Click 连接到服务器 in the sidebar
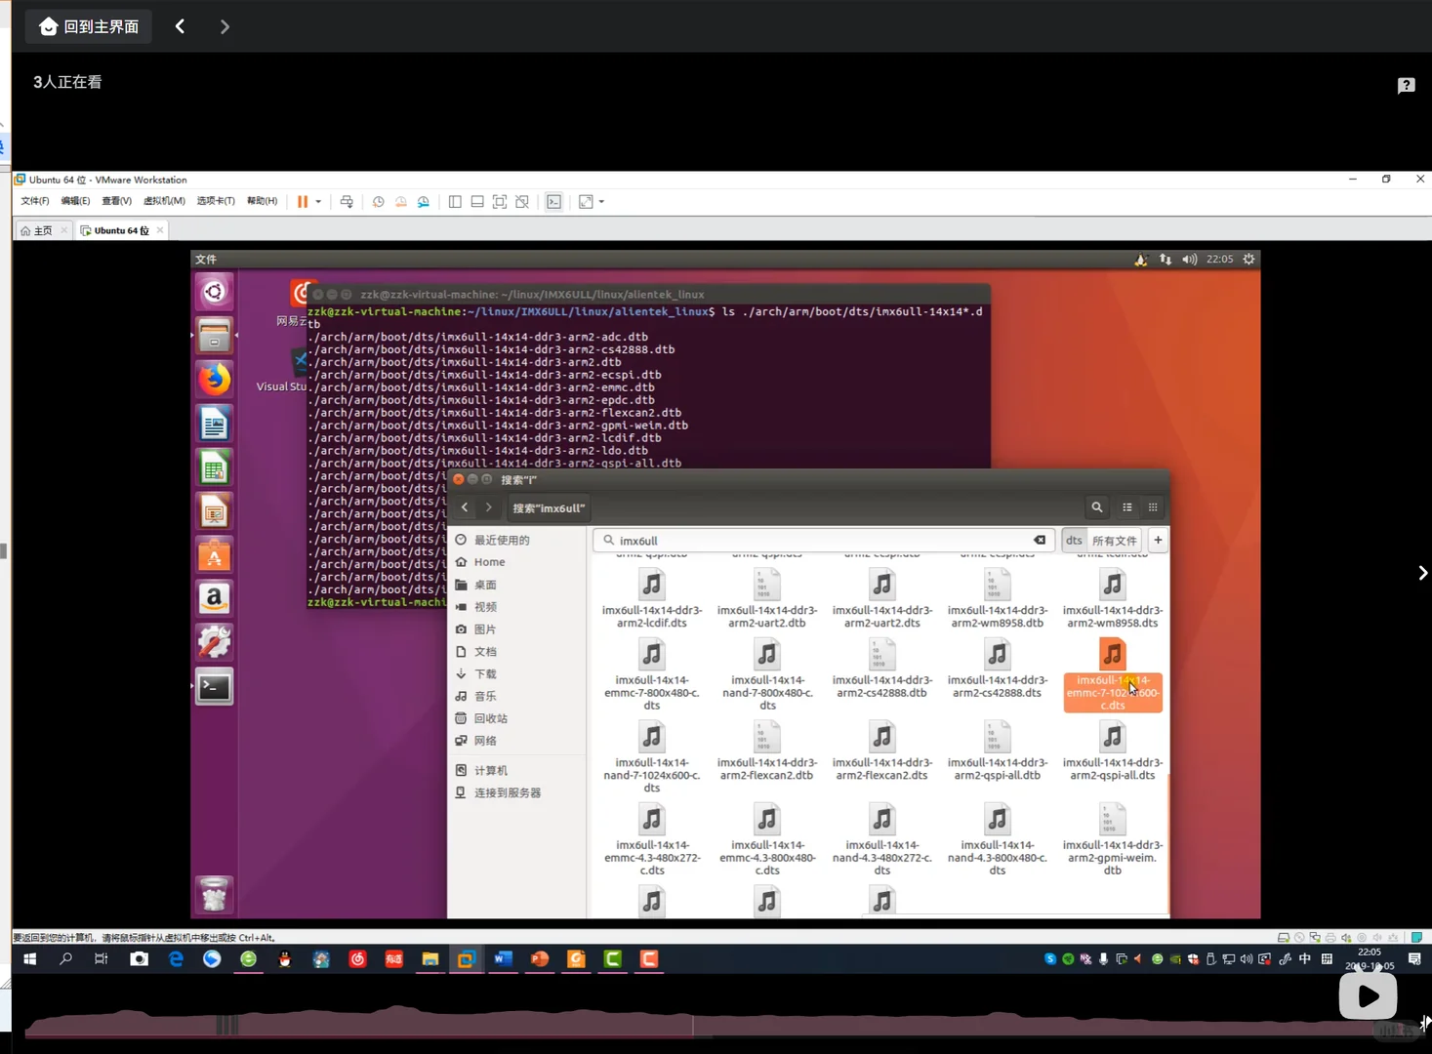 tap(508, 791)
